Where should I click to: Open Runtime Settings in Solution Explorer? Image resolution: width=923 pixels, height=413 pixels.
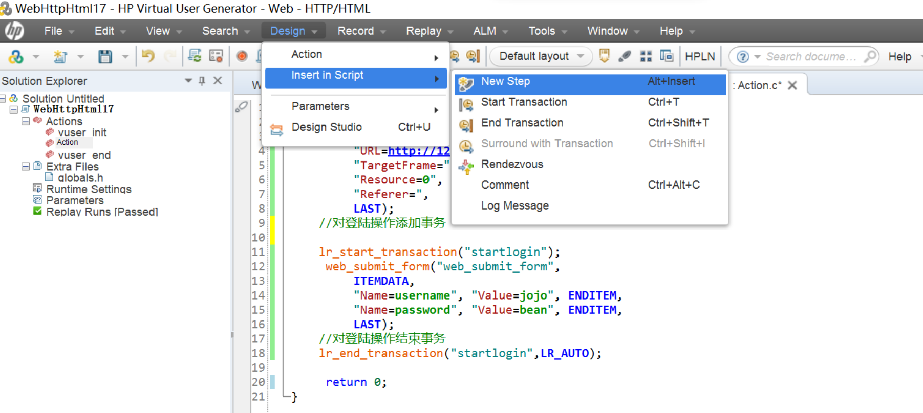89,189
